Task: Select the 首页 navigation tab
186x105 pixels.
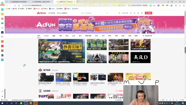Action: coord(39,36)
